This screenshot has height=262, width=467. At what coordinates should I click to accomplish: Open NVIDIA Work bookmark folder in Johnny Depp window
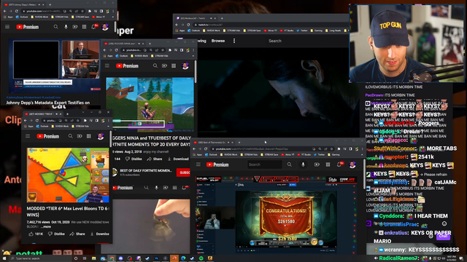[x=39, y=17]
